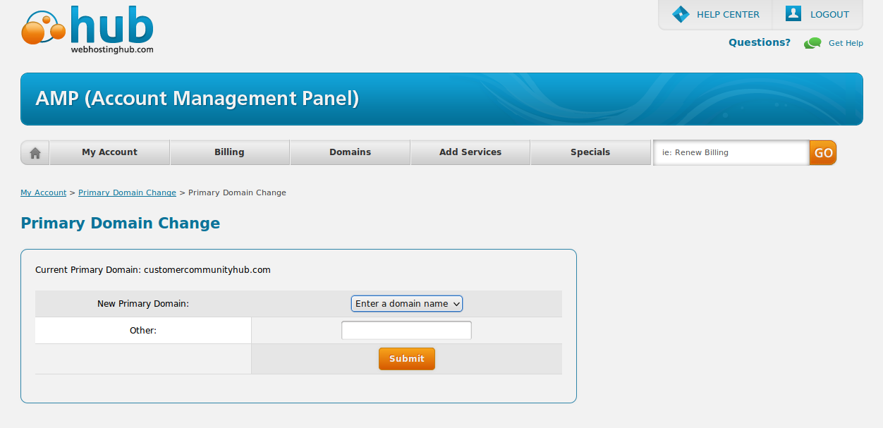The image size is (883, 428).
Task: Follow the My Account breadcrumb link
Action: (43, 192)
